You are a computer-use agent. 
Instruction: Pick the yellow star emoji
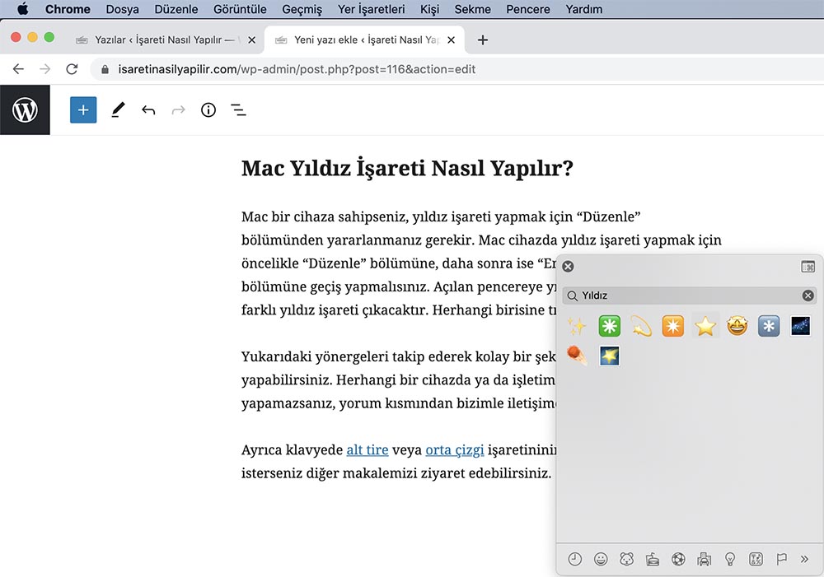(x=705, y=326)
